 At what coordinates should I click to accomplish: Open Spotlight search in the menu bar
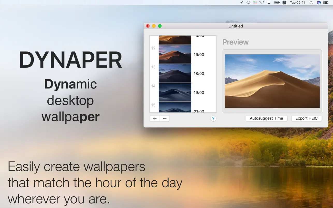(x=311, y=3)
